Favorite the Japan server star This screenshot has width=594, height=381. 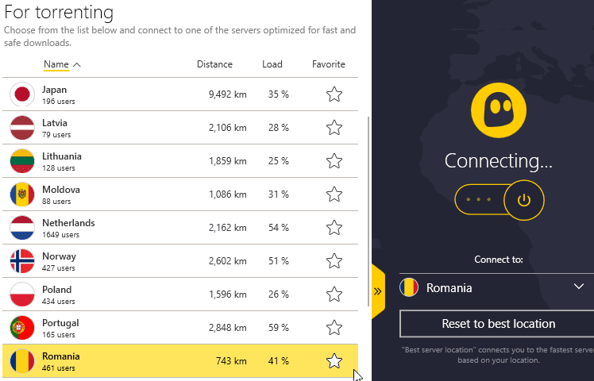click(334, 94)
